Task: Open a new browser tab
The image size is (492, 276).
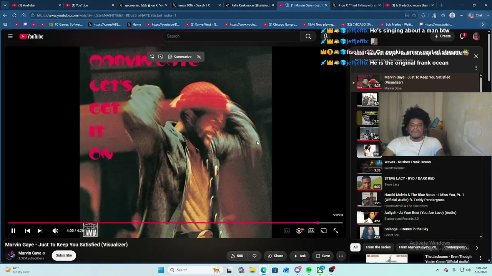Action: coord(442,5)
